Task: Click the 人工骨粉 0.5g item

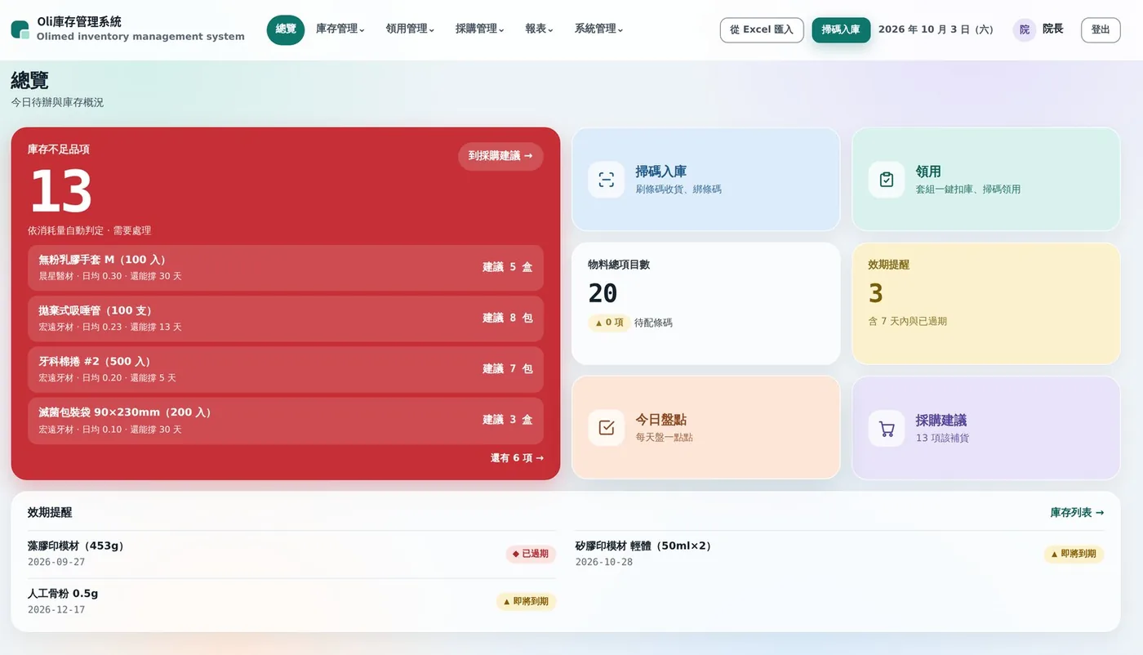Action: pos(291,601)
